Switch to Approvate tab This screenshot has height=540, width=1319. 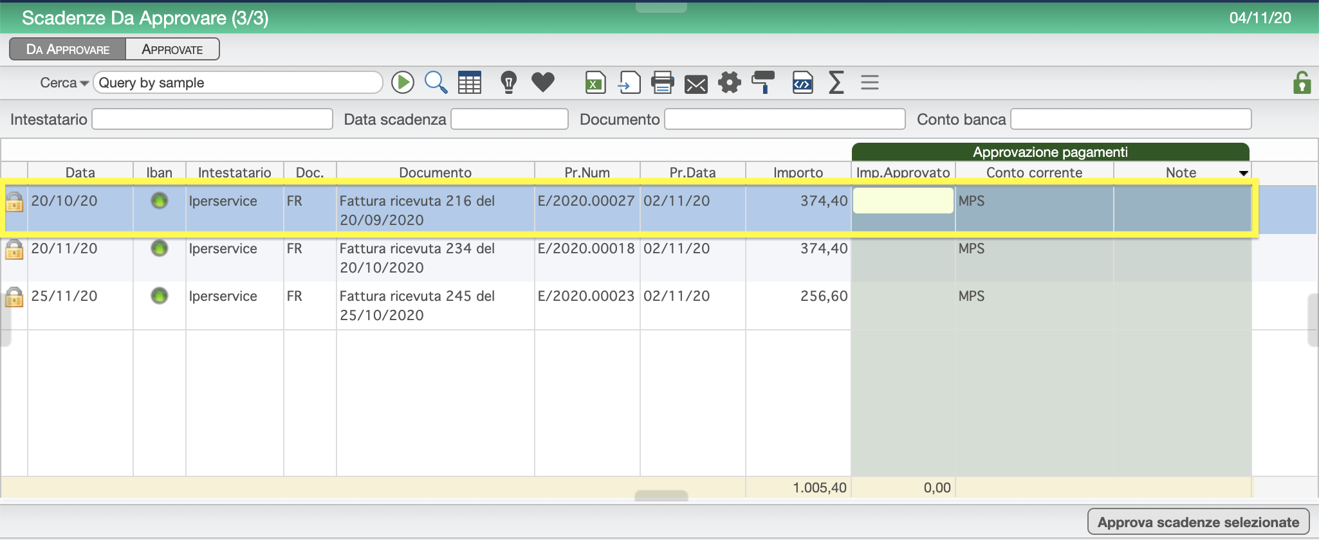click(172, 50)
